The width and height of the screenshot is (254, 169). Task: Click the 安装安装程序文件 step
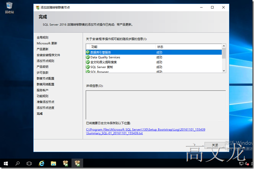click(x=48, y=55)
